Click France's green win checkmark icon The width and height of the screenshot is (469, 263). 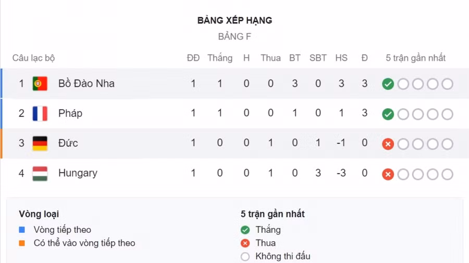[x=388, y=114]
